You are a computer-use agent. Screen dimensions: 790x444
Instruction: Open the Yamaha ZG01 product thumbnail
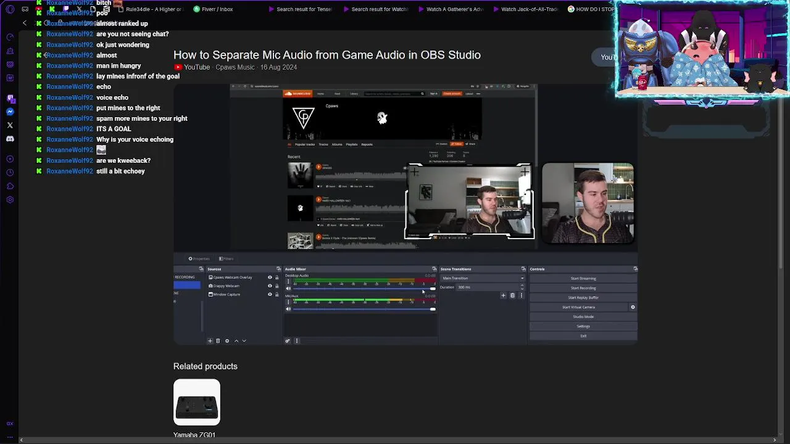click(x=197, y=403)
